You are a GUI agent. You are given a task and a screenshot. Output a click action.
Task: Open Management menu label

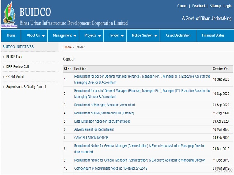62,35
